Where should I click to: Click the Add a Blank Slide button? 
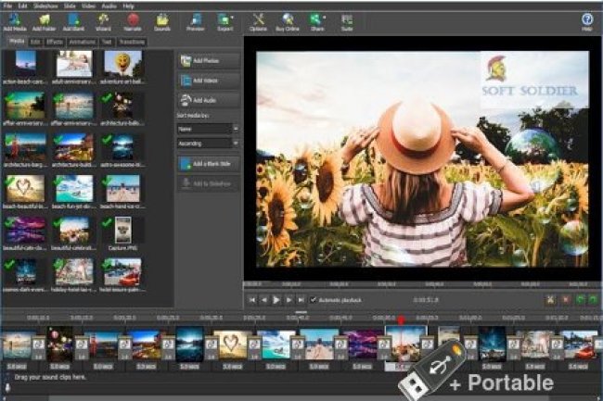coord(208,164)
